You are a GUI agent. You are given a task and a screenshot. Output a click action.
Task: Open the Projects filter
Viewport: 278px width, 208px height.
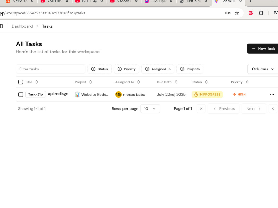coord(190,69)
